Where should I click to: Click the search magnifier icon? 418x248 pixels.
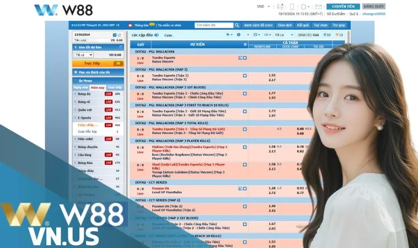click(238, 25)
